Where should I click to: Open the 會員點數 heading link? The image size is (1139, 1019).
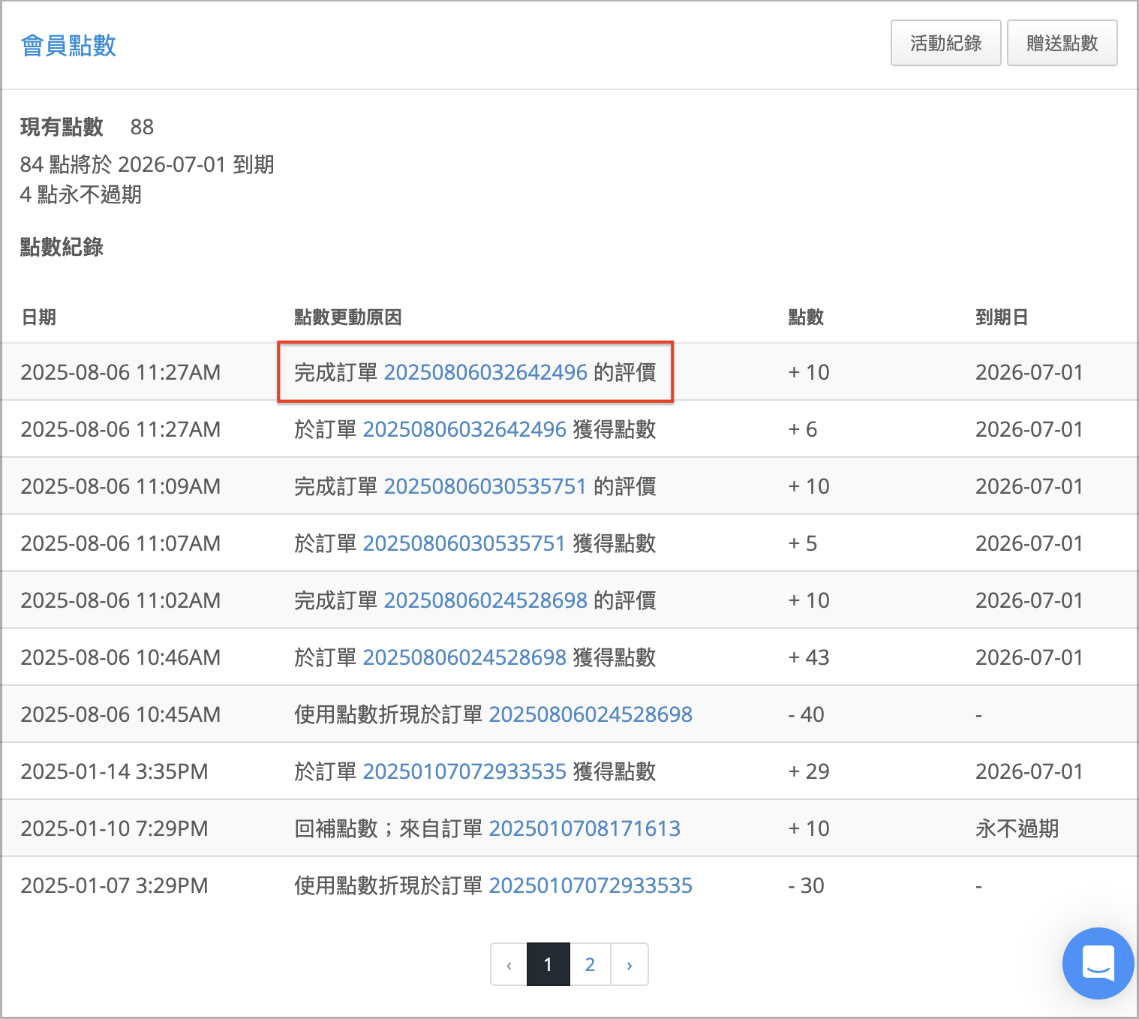(x=68, y=46)
